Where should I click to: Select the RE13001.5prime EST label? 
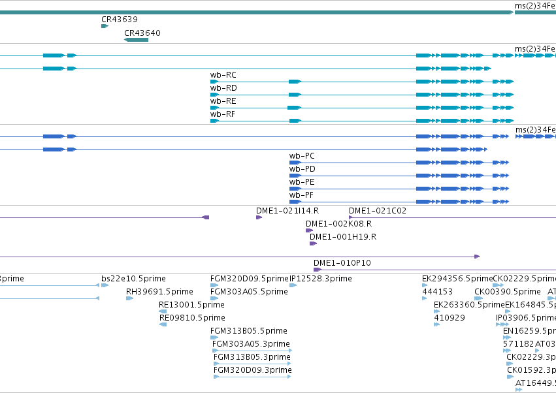point(191,305)
